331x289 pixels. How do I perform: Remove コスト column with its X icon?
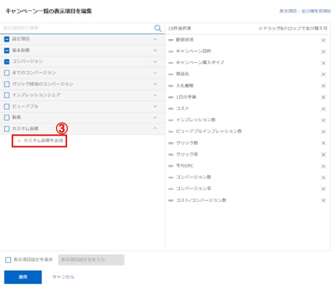pos(323,108)
